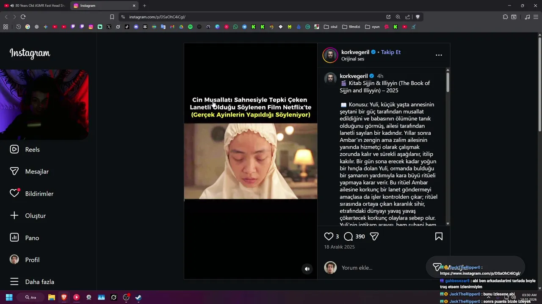Open the apps grid icon in the bookmarks bar

[x=6, y=27]
